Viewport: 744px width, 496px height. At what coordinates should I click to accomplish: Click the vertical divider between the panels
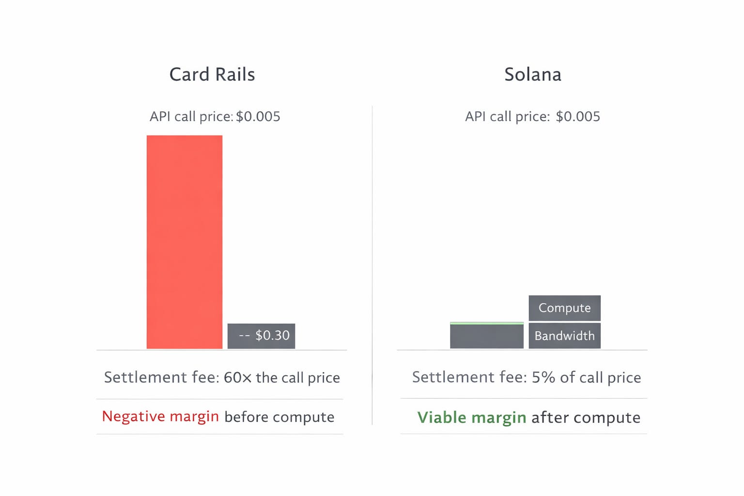pyautogui.click(x=372, y=265)
